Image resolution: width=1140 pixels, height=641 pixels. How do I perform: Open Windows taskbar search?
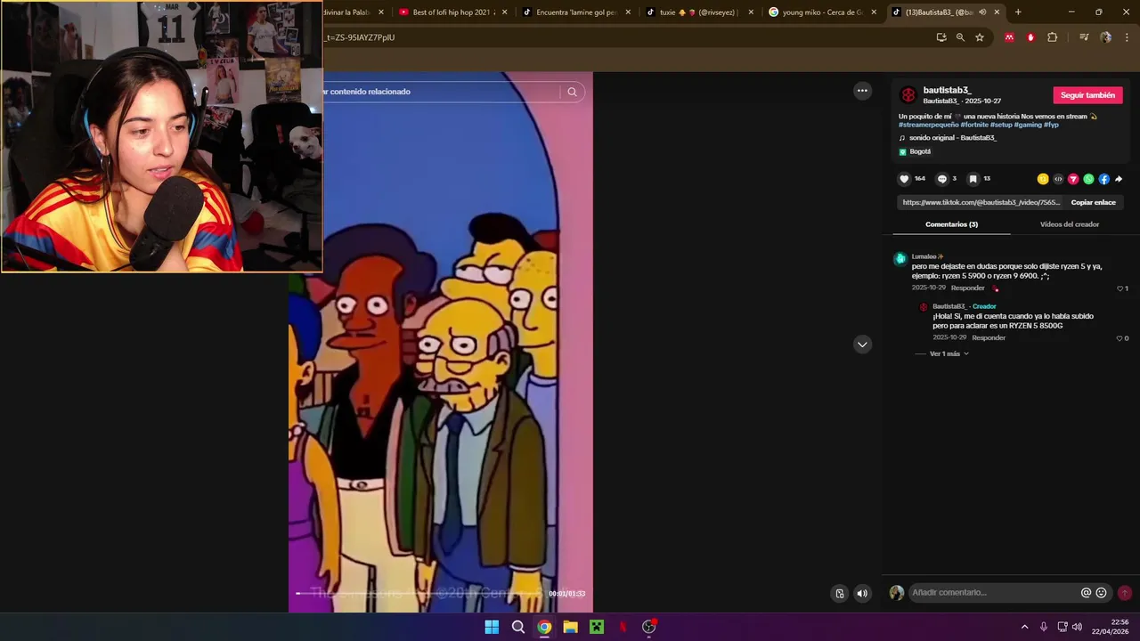click(x=517, y=627)
